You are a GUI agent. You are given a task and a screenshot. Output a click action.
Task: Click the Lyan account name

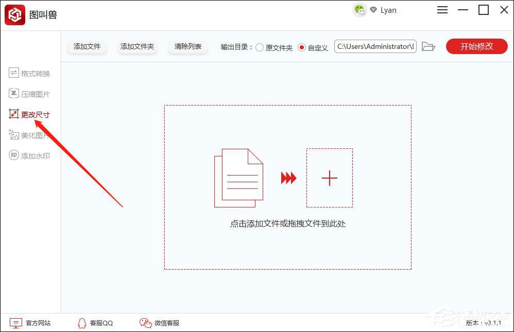point(388,10)
